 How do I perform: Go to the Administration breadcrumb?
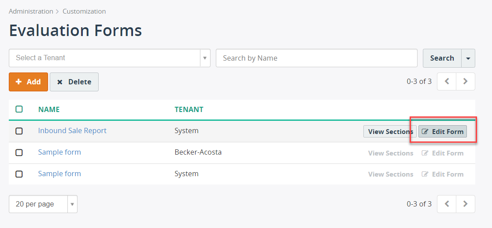(x=31, y=11)
